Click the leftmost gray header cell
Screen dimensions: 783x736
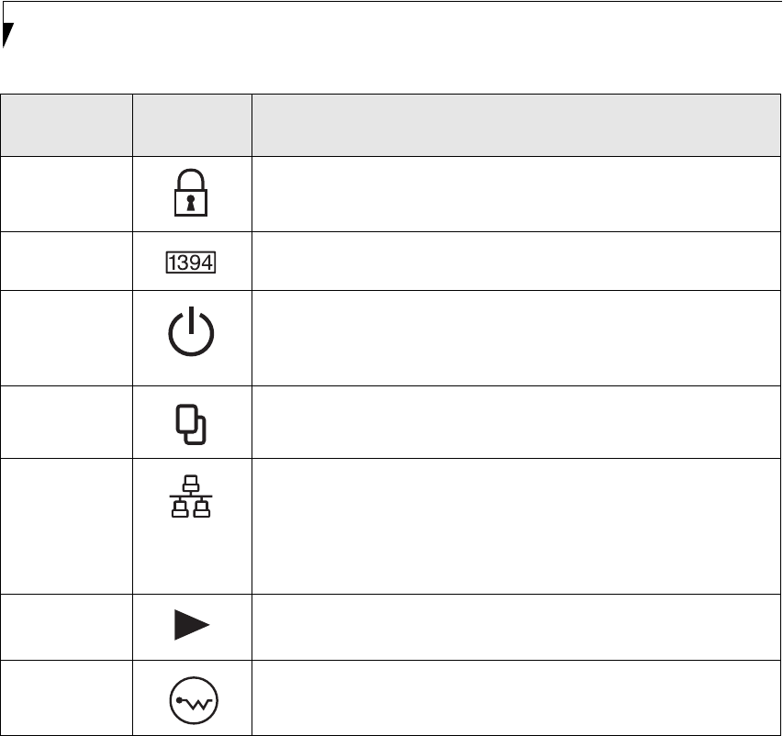[66, 126]
